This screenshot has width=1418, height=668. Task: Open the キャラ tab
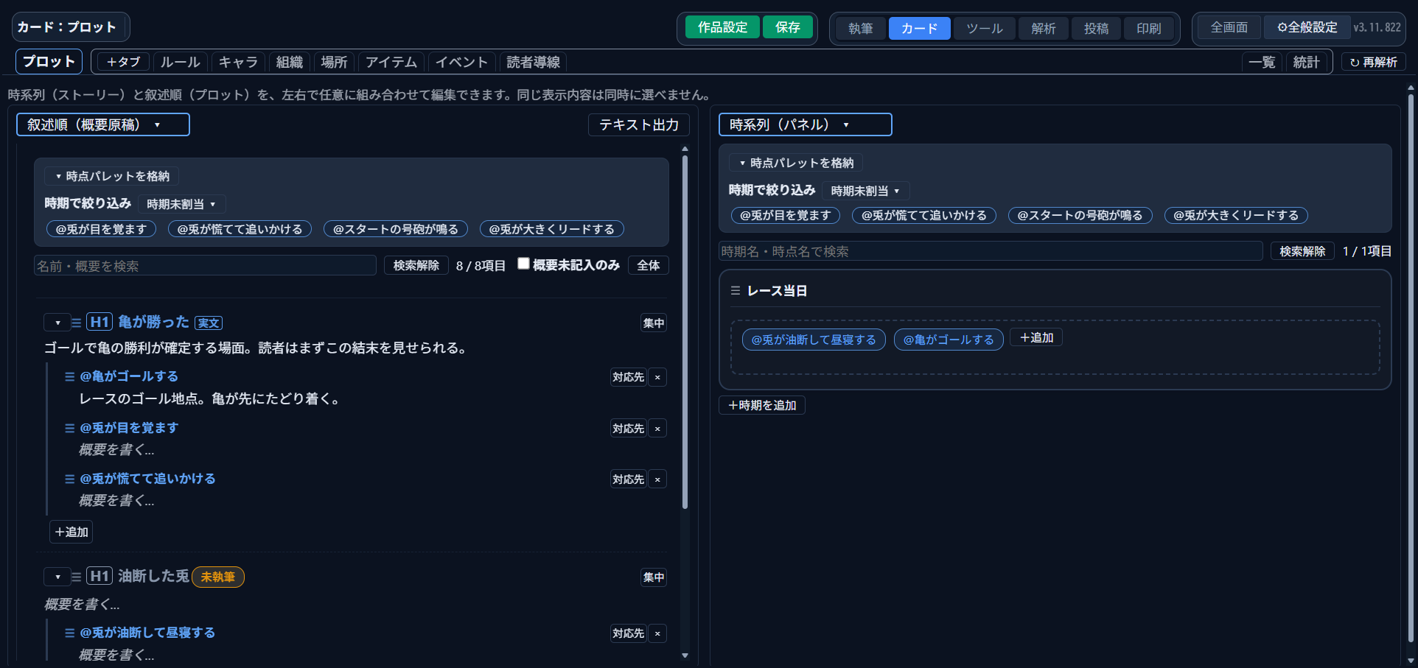pyautogui.click(x=238, y=63)
